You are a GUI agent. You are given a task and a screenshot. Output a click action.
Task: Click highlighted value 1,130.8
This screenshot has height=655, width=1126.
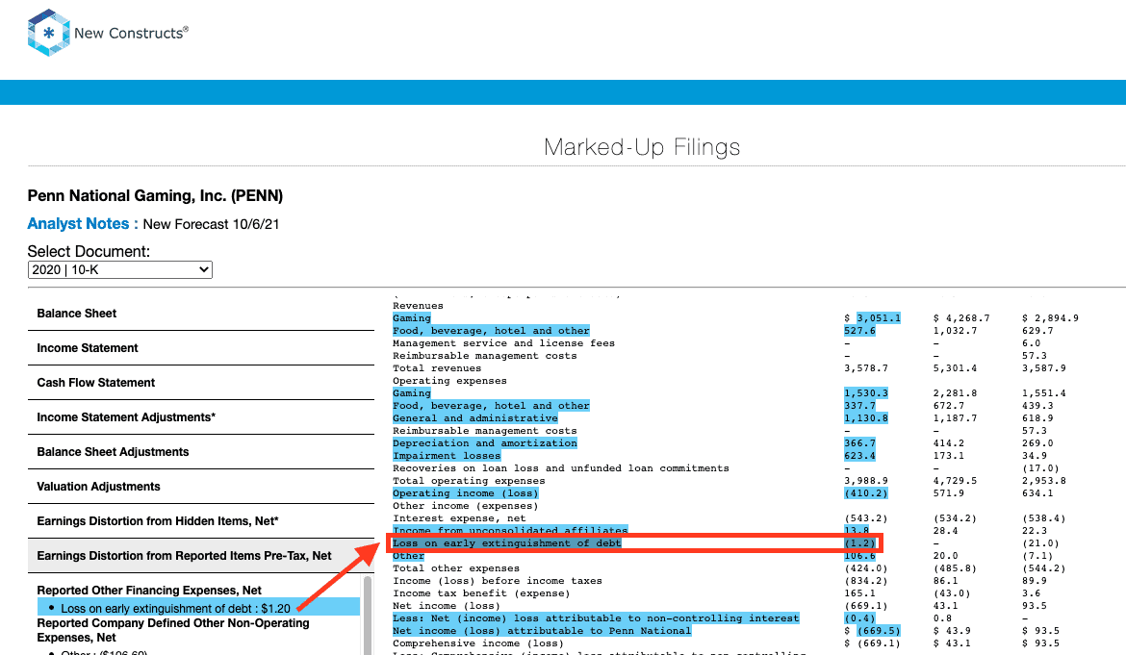point(866,418)
